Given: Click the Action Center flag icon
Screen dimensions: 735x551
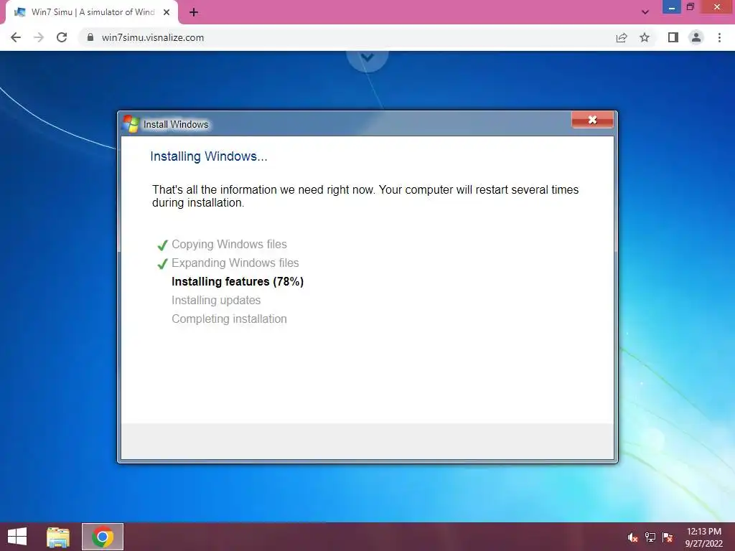Looking at the screenshot, I should pyautogui.click(x=668, y=537).
